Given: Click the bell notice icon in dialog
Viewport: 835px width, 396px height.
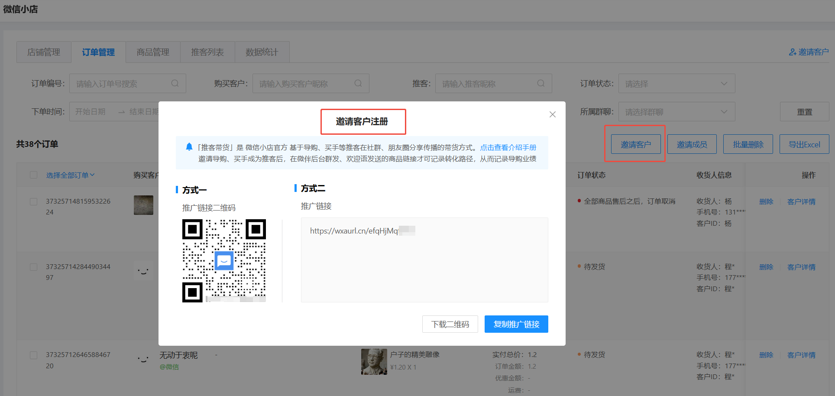Looking at the screenshot, I should pos(189,147).
